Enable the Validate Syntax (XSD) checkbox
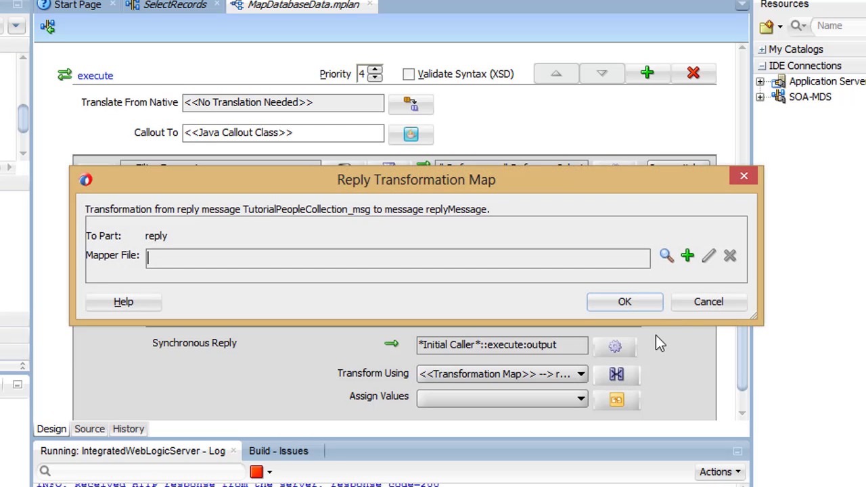Screen dimensions: 866x487 coord(409,74)
